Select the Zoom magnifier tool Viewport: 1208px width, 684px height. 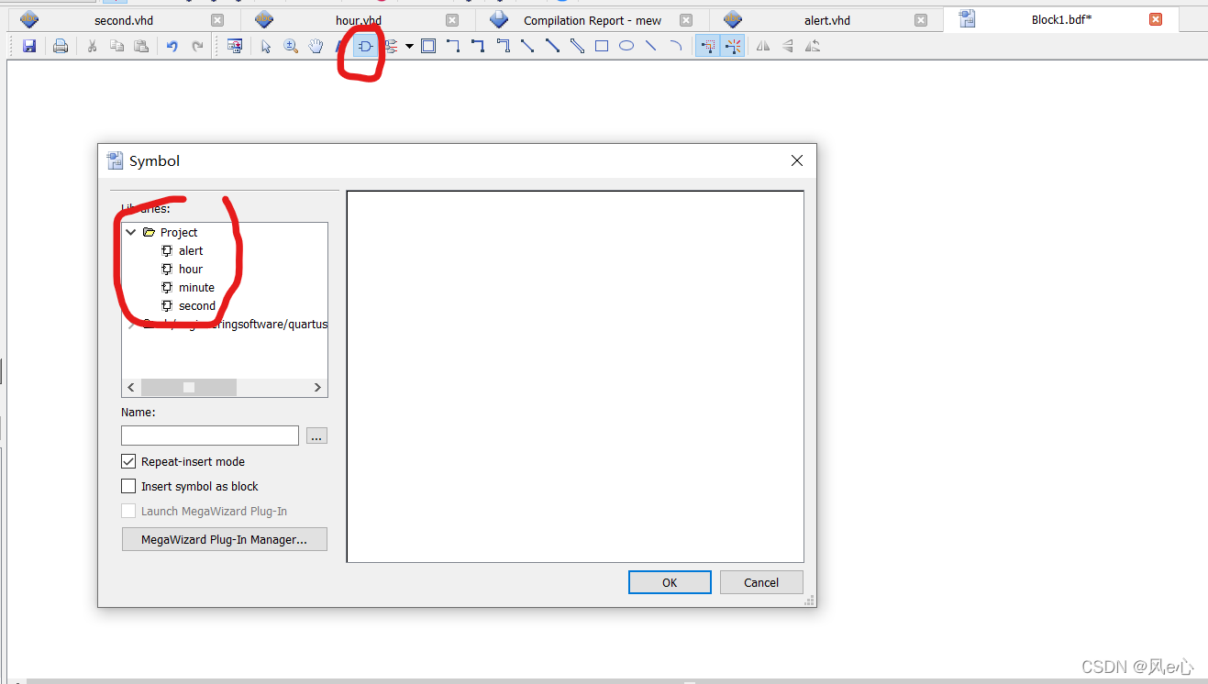click(x=291, y=46)
